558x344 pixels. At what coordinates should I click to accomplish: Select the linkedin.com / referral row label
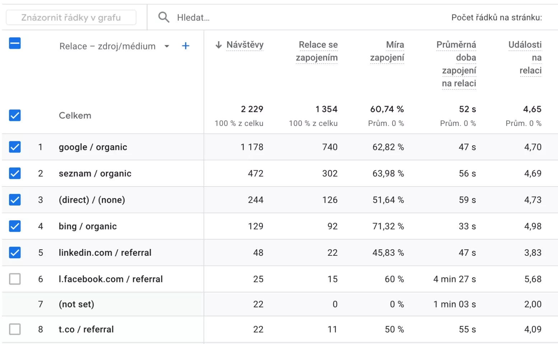(105, 253)
